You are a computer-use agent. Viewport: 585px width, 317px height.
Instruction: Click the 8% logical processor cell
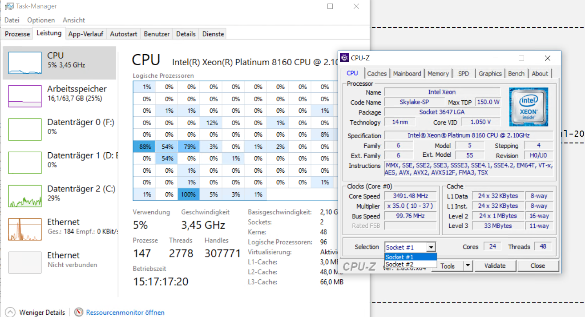[325, 135]
